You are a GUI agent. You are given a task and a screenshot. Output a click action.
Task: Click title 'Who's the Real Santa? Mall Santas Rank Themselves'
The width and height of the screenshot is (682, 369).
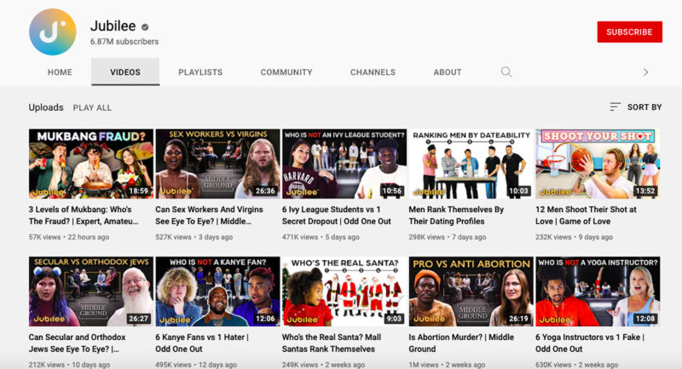click(x=332, y=343)
